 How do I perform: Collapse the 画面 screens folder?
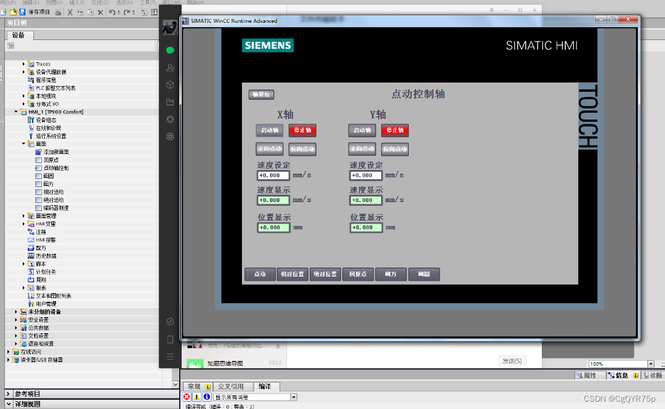click(24, 144)
